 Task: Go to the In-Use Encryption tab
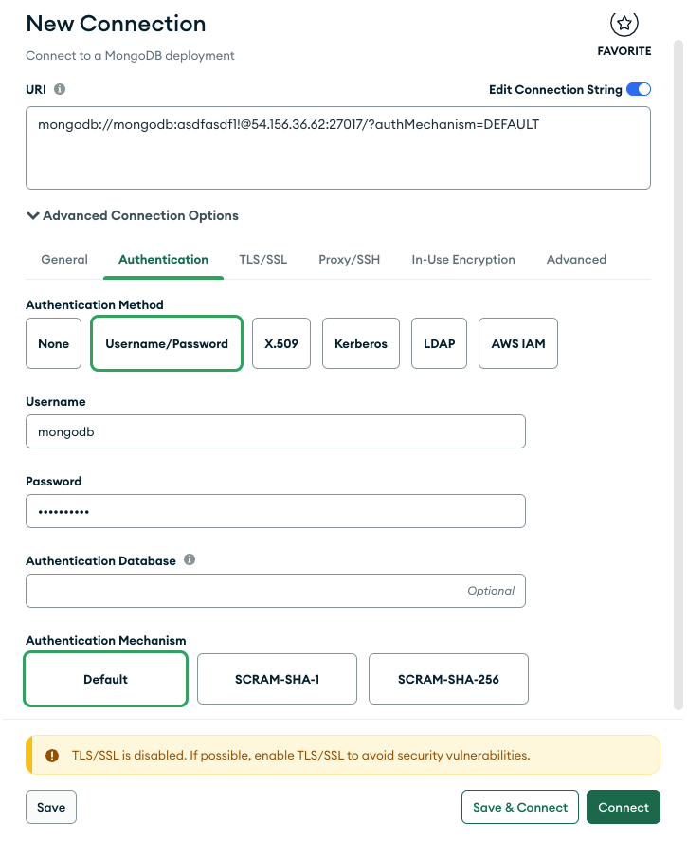(x=463, y=260)
